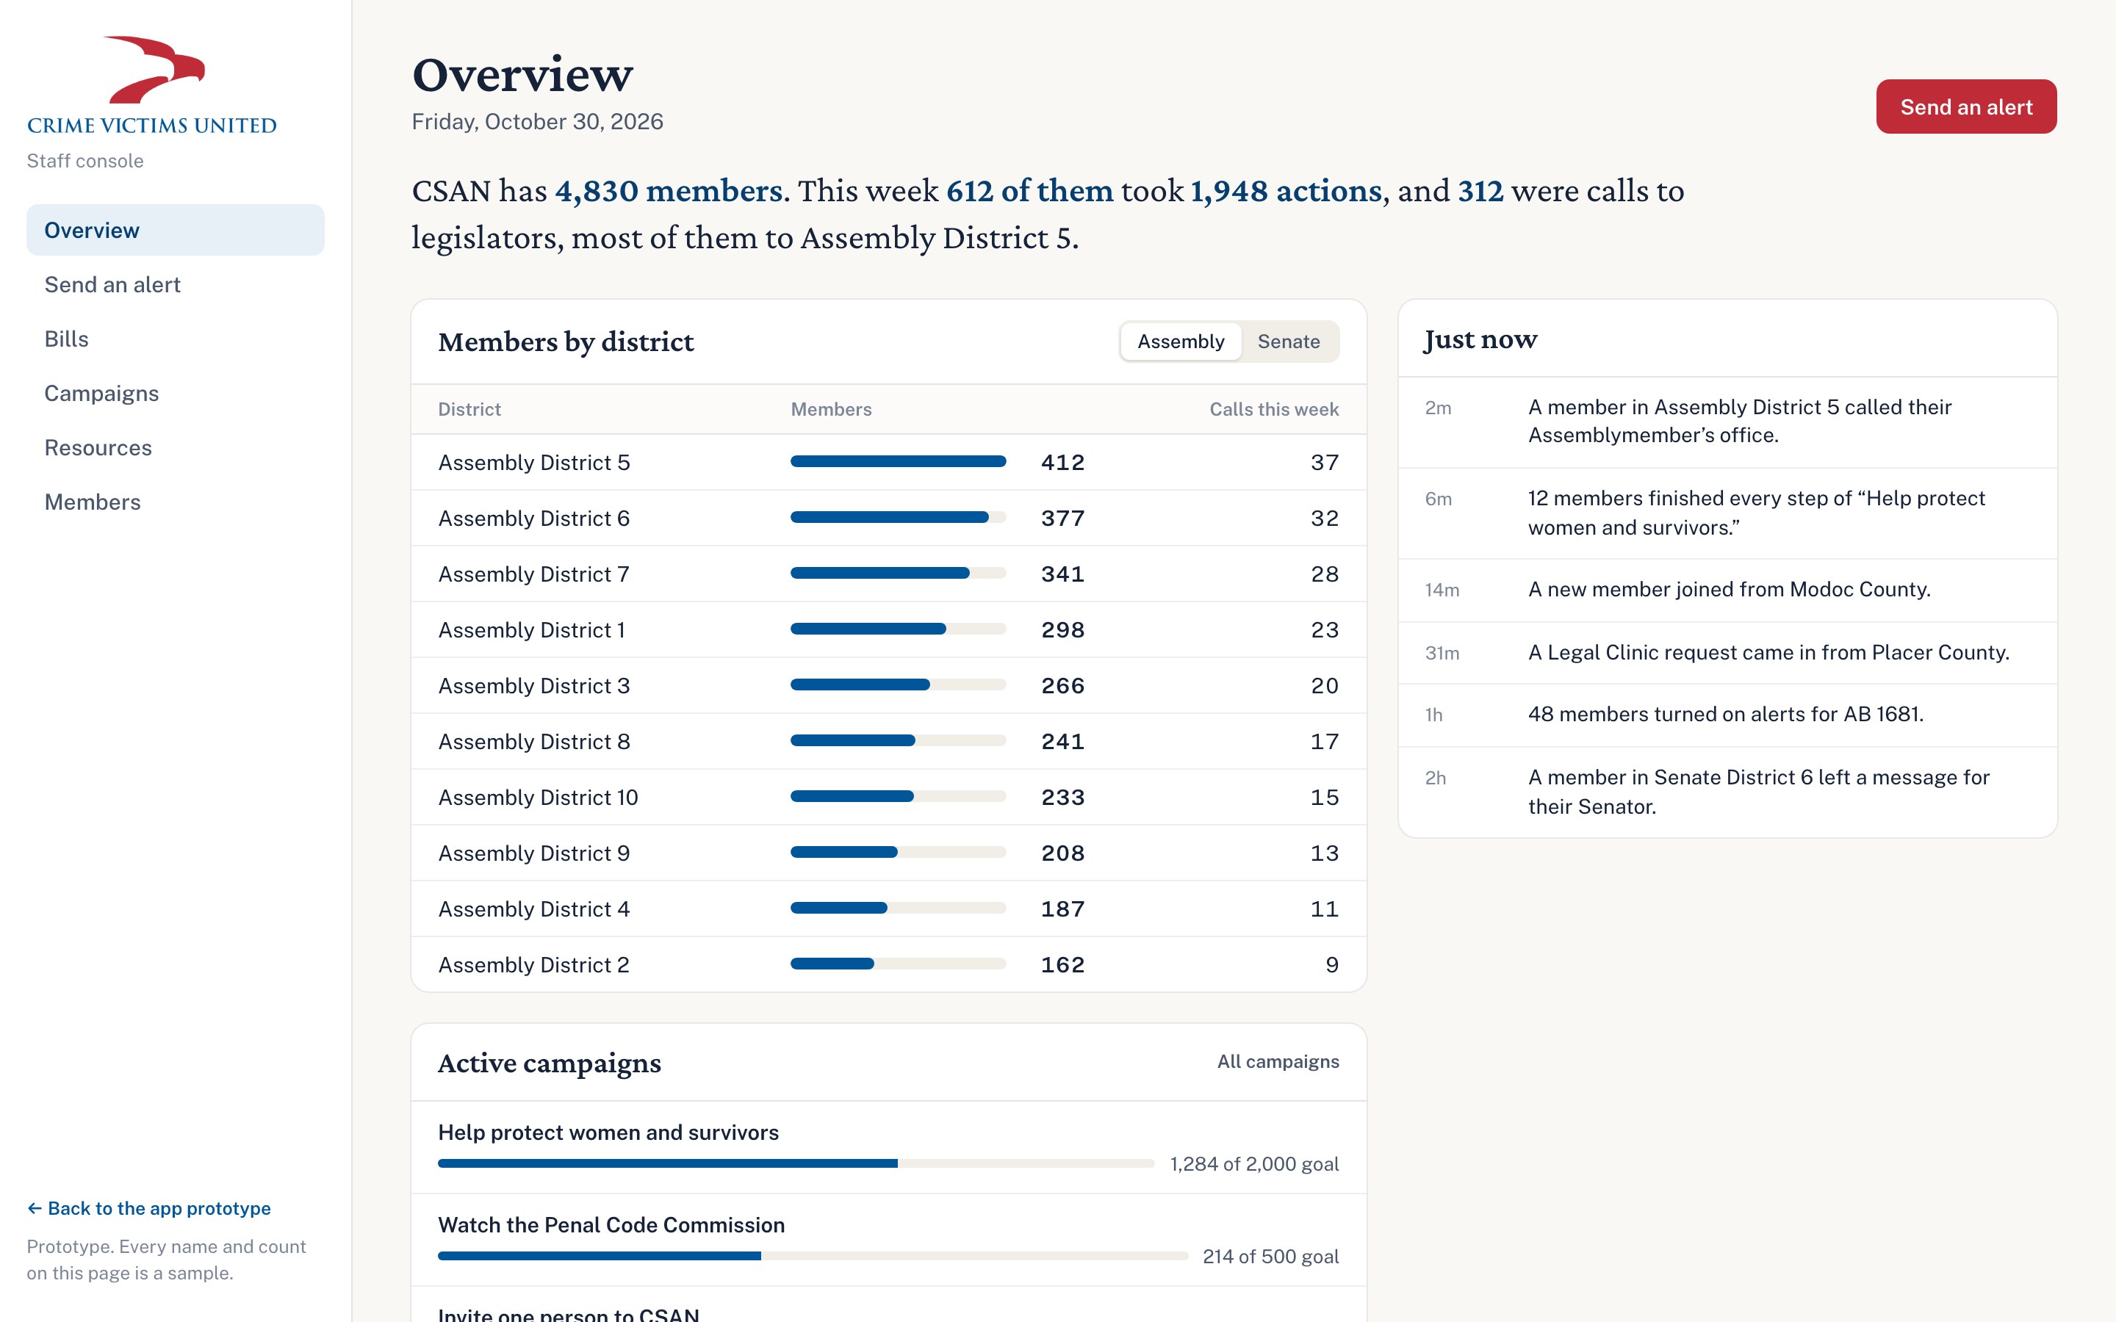Image resolution: width=2116 pixels, height=1322 pixels.
Task: Click the Penal Code Commission progress bar
Action: pos(813,1256)
